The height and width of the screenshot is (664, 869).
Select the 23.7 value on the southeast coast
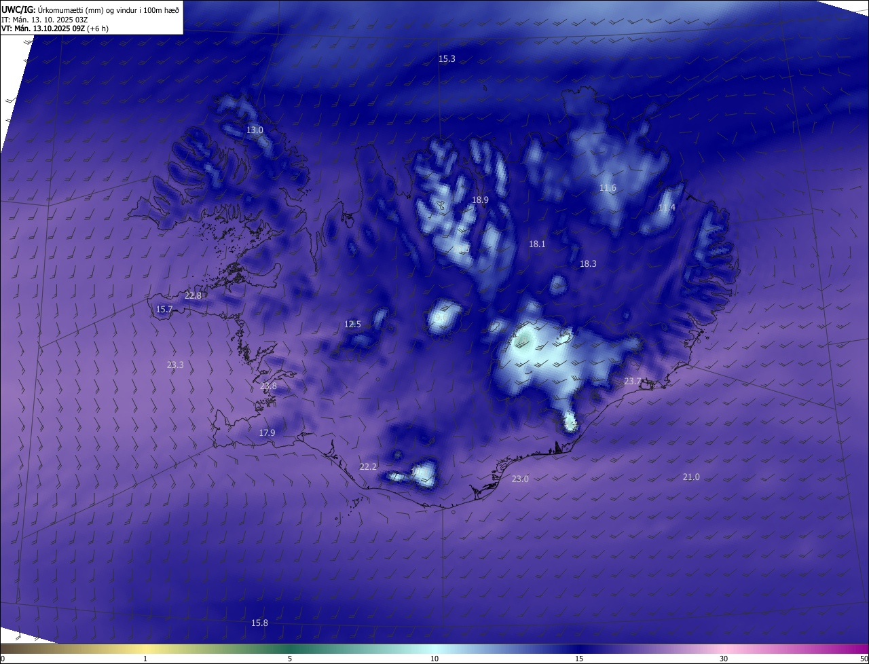(633, 382)
